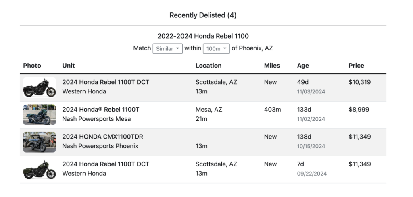The width and height of the screenshot is (413, 197).
Task: Click the Unit column header
Action: 69,66
